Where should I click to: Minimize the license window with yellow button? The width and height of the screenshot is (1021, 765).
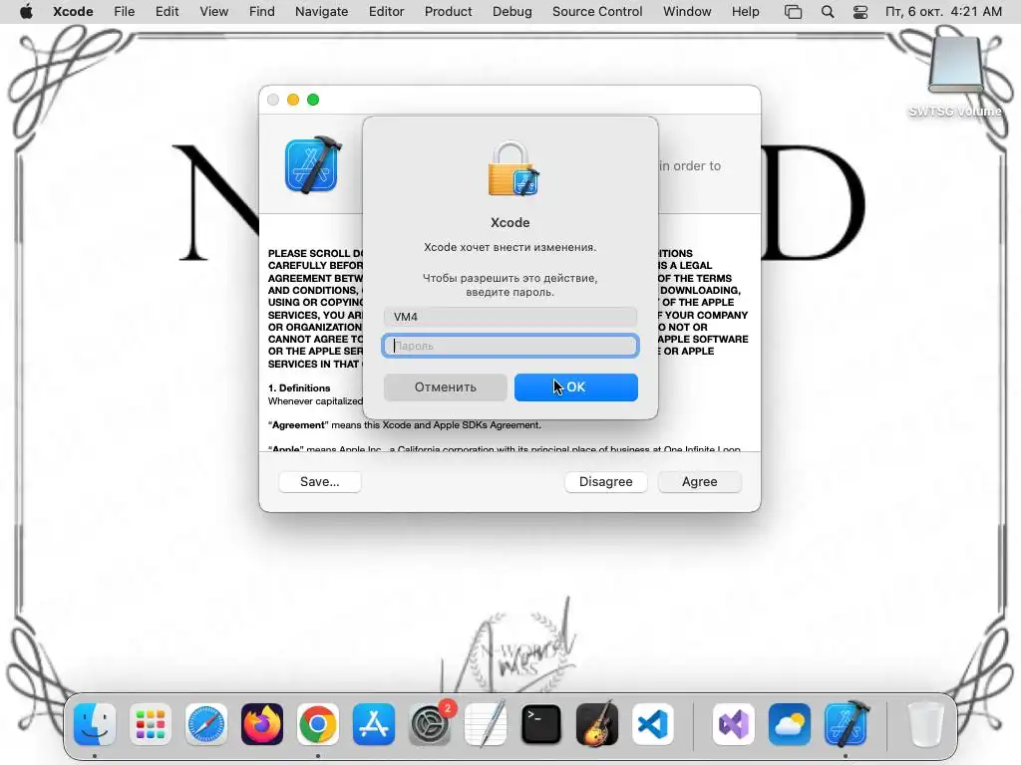pos(293,100)
